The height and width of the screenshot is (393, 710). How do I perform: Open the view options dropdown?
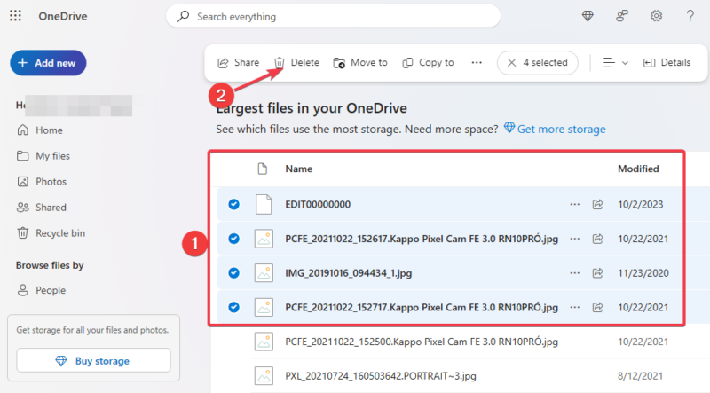tap(615, 62)
